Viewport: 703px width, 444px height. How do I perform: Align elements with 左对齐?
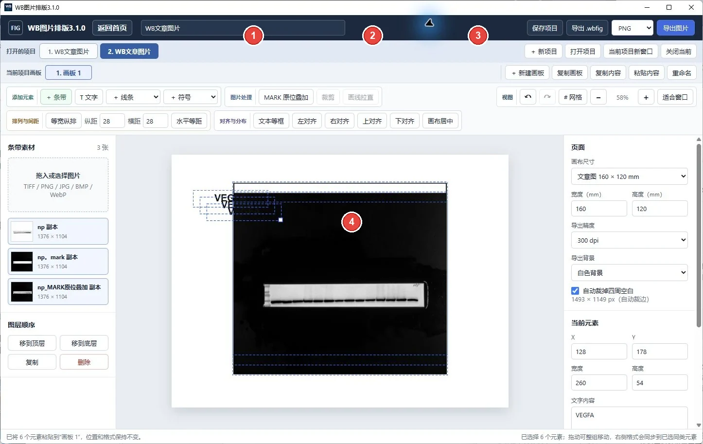click(x=307, y=121)
